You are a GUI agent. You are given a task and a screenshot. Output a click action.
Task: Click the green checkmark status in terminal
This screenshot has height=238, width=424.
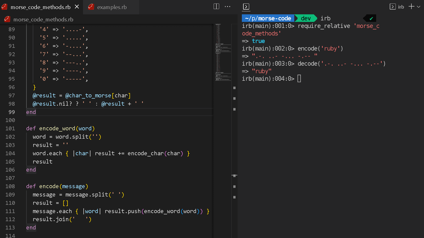371,18
